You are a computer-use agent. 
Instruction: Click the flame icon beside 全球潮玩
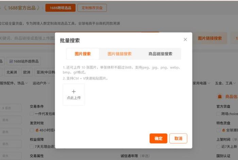point(223,130)
